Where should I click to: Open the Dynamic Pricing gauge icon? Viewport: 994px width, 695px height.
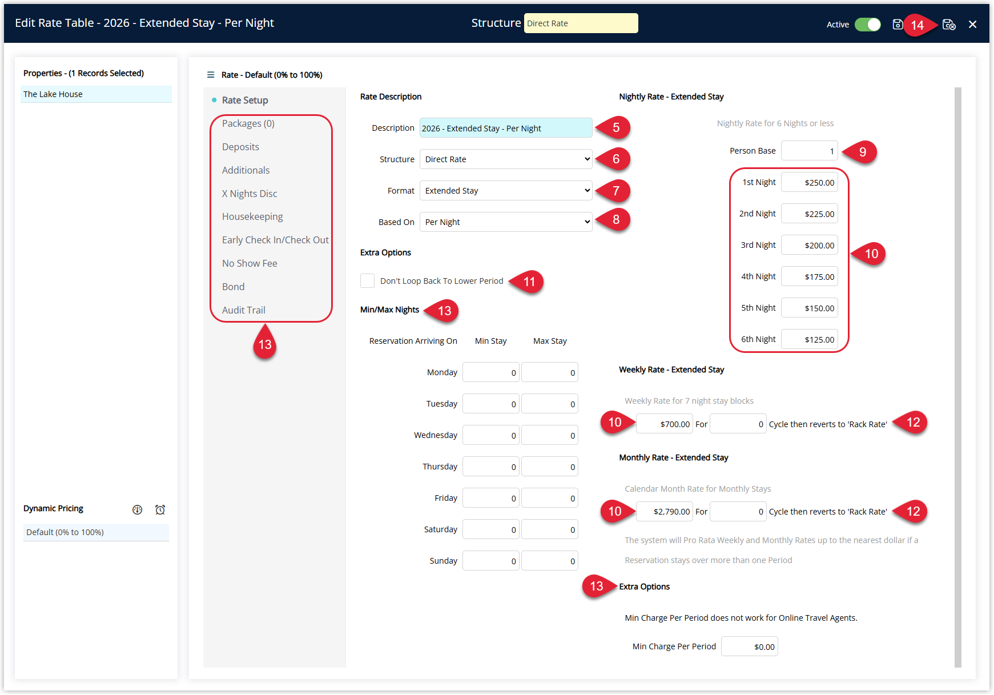(x=137, y=509)
